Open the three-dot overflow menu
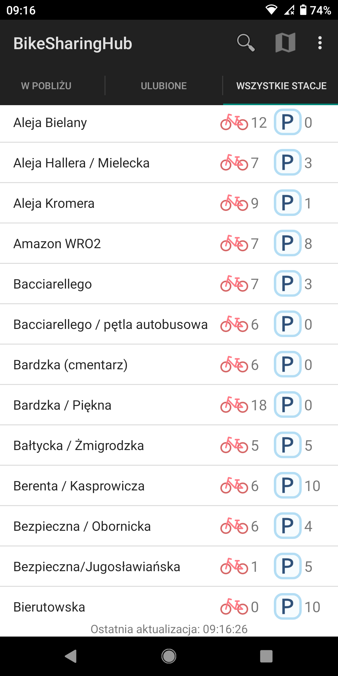Viewport: 338px width, 676px height. point(320,43)
